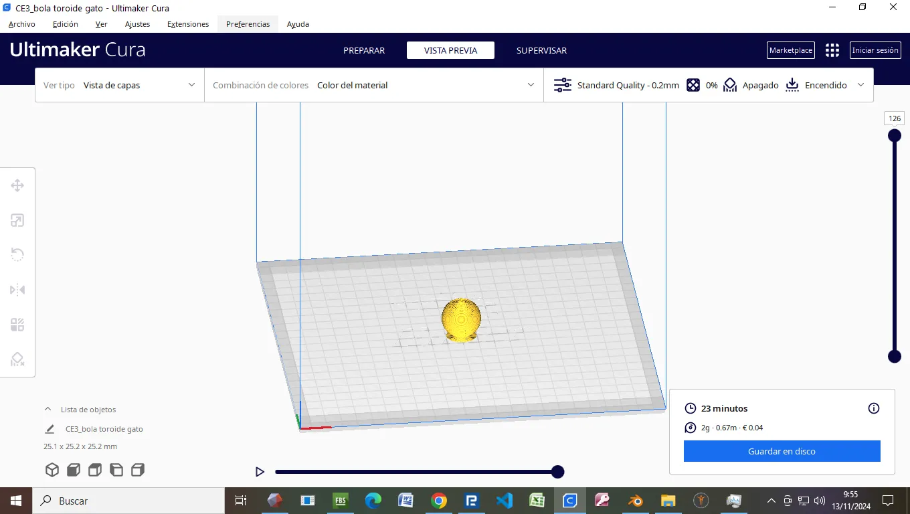Play the layer simulation

click(260, 472)
